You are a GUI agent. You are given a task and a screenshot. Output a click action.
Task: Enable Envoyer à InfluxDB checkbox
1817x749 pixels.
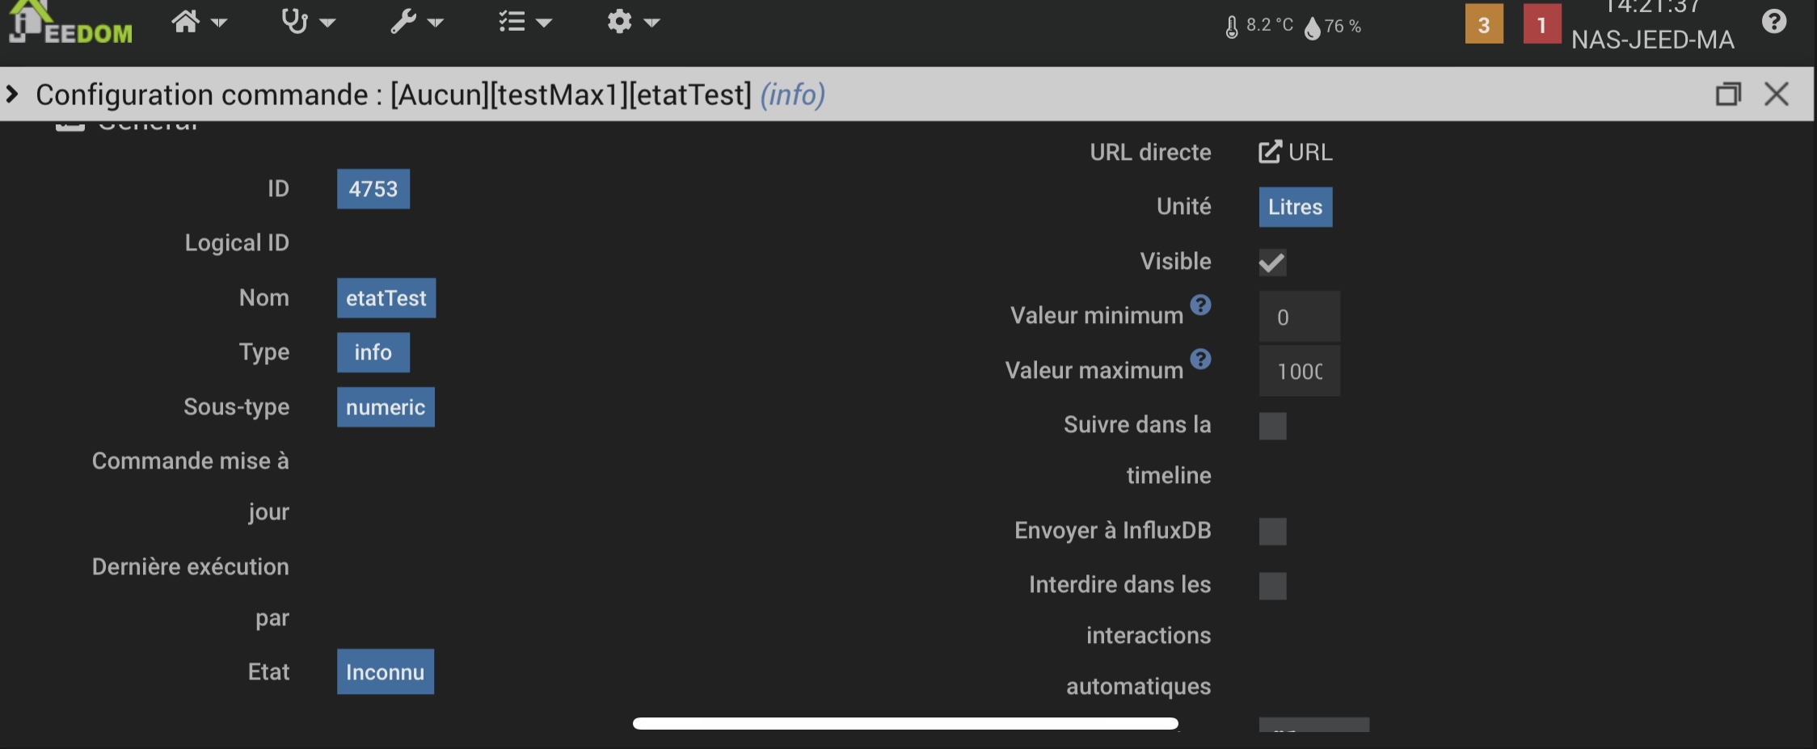click(x=1272, y=532)
